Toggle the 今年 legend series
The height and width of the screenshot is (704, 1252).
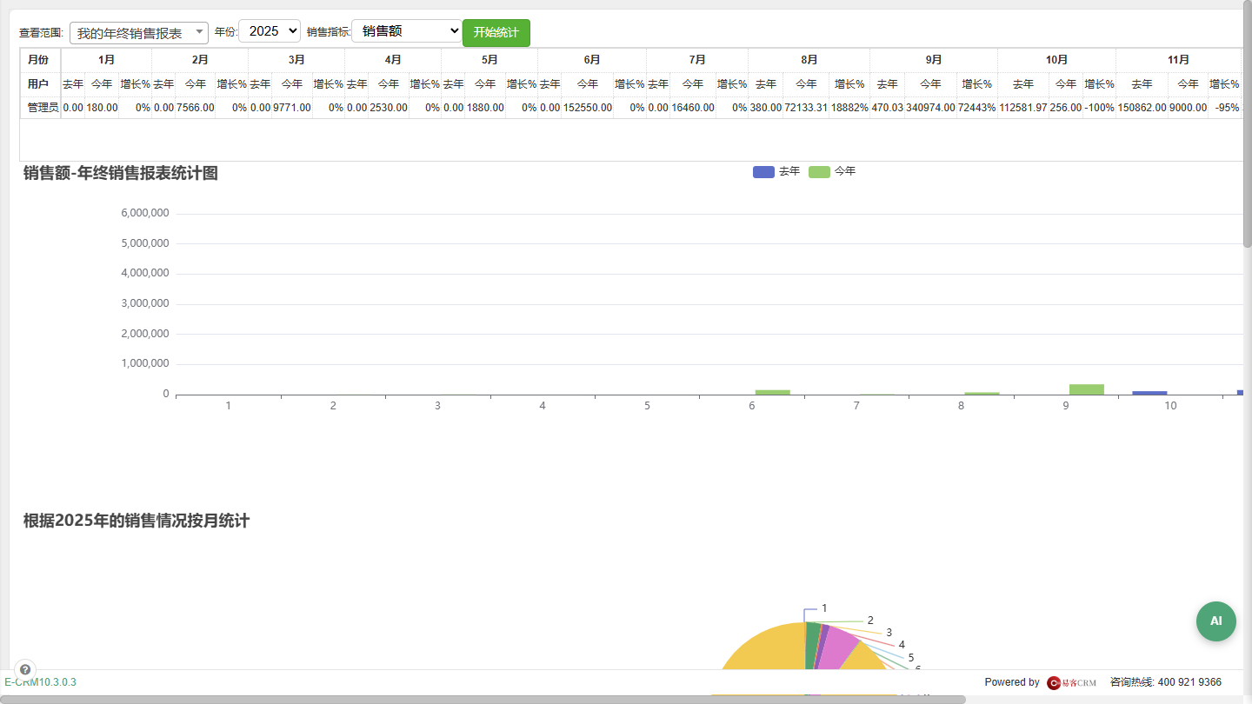click(832, 172)
